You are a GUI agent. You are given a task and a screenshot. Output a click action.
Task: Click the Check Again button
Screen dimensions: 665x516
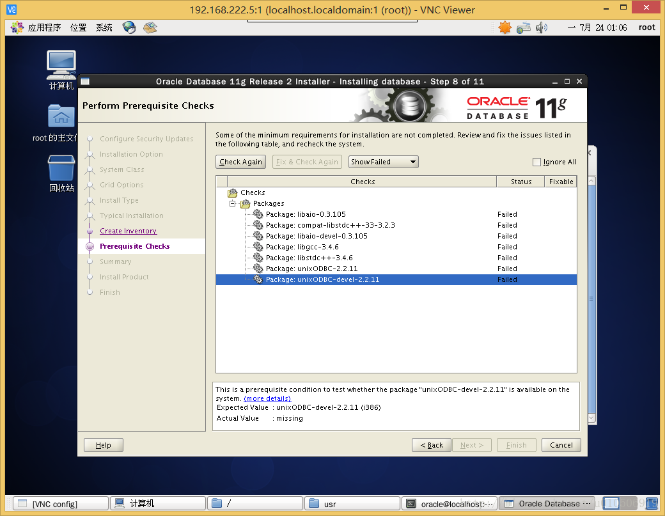pos(240,162)
